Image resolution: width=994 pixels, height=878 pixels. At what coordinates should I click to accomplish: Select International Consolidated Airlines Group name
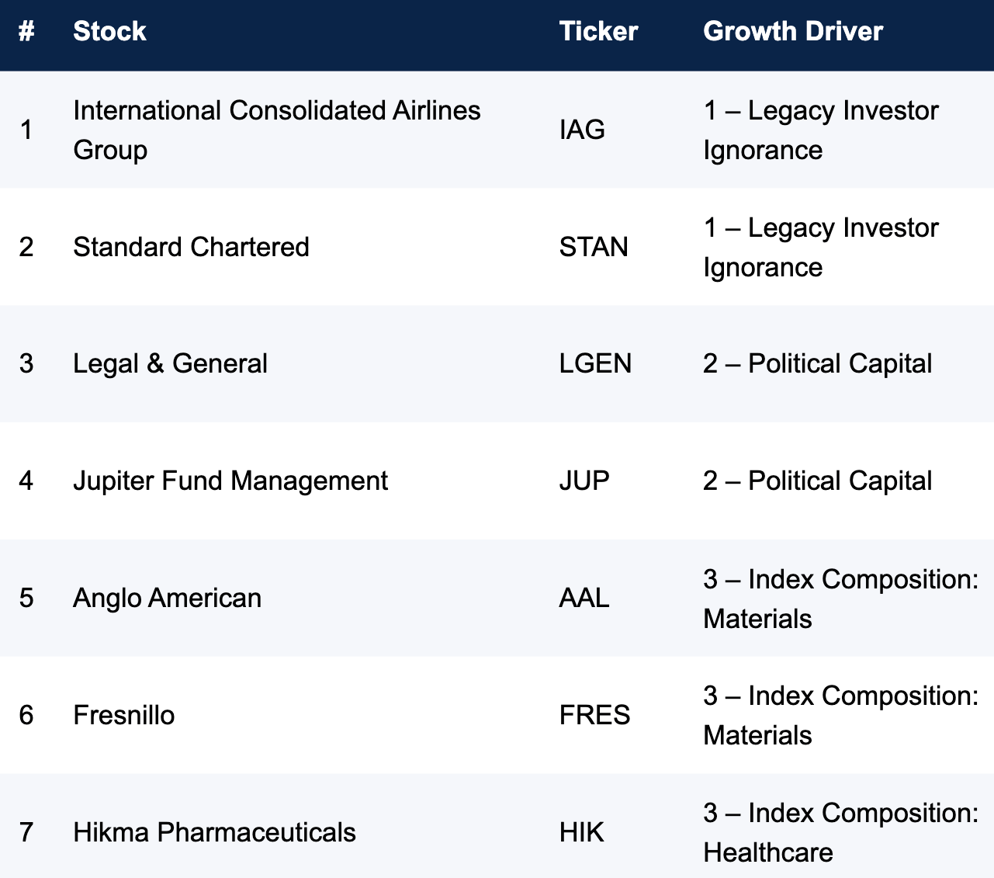pos(277,130)
